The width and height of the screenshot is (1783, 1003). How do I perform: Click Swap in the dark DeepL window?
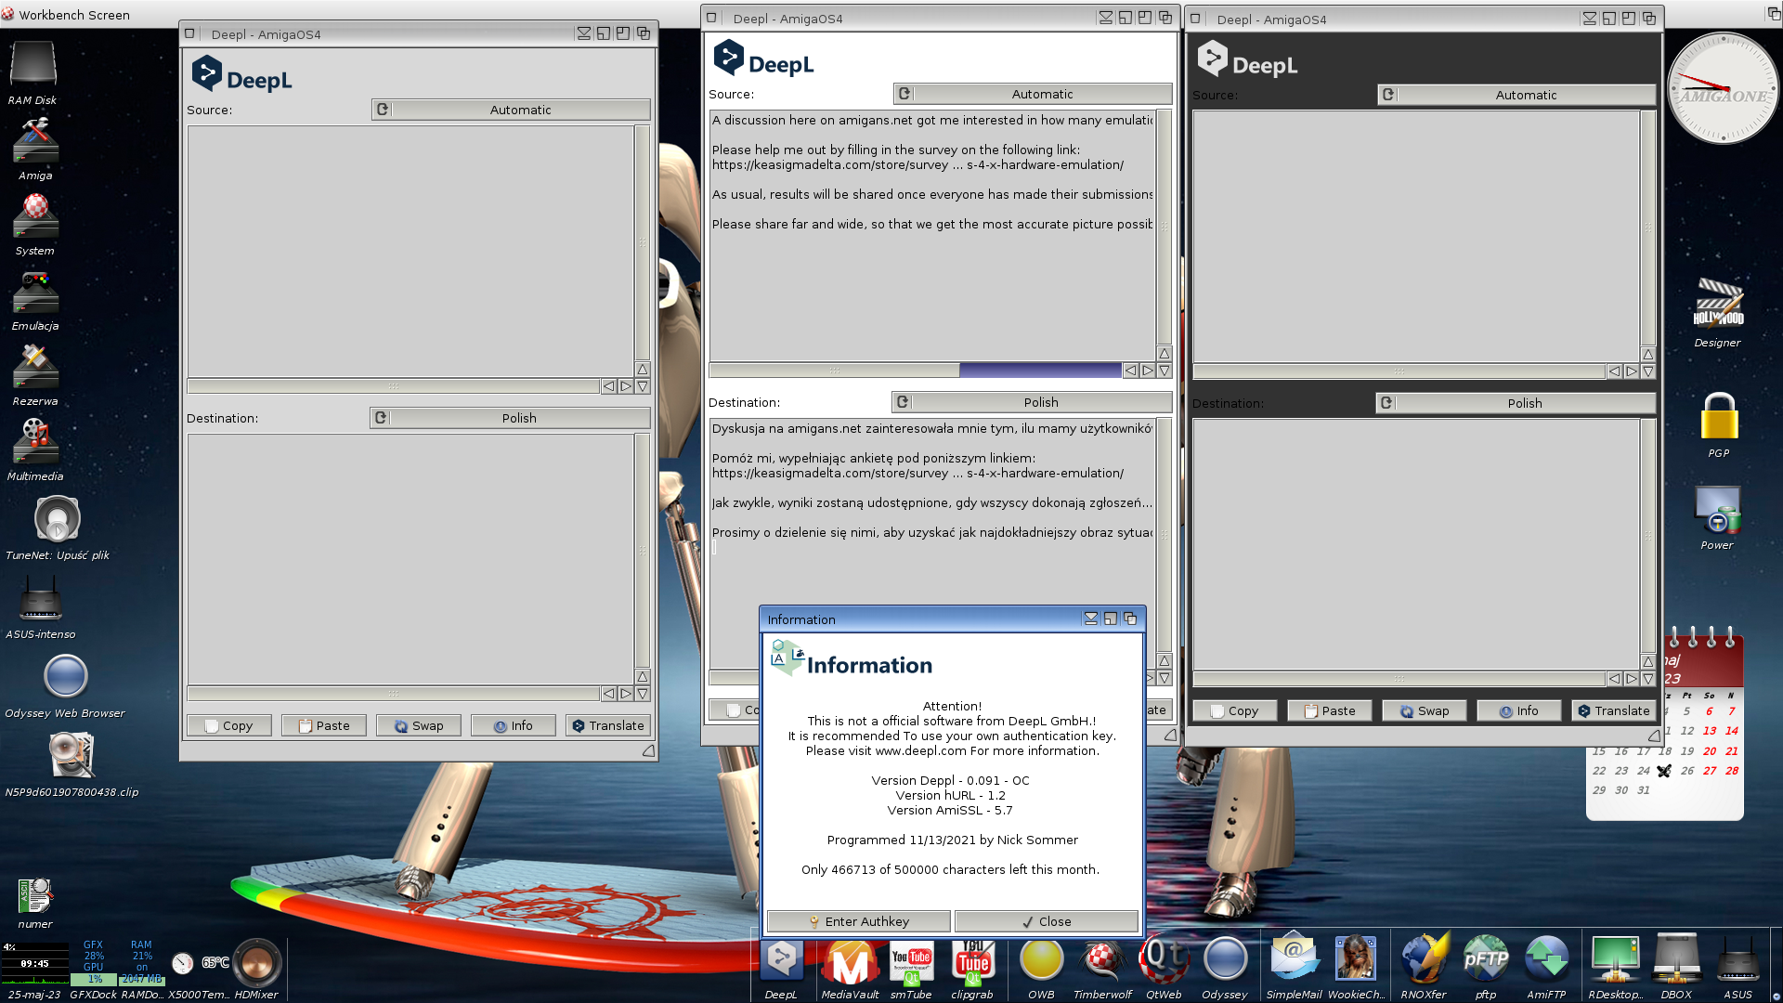coord(1425,710)
